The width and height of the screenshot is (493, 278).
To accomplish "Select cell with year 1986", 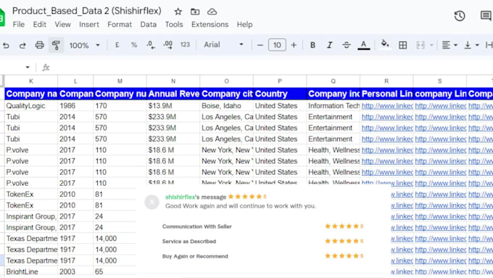I will click(75, 106).
